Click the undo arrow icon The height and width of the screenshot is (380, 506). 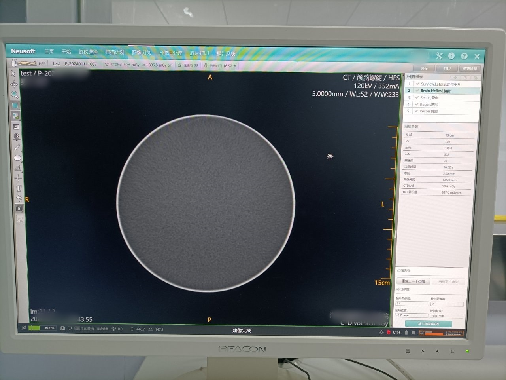click(19, 198)
